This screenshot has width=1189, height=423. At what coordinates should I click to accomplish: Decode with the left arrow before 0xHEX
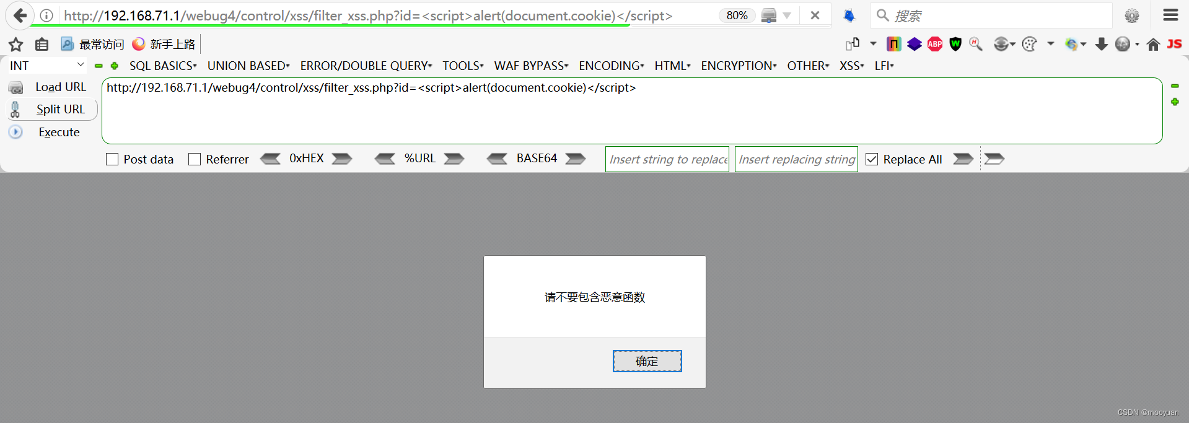[x=270, y=159]
